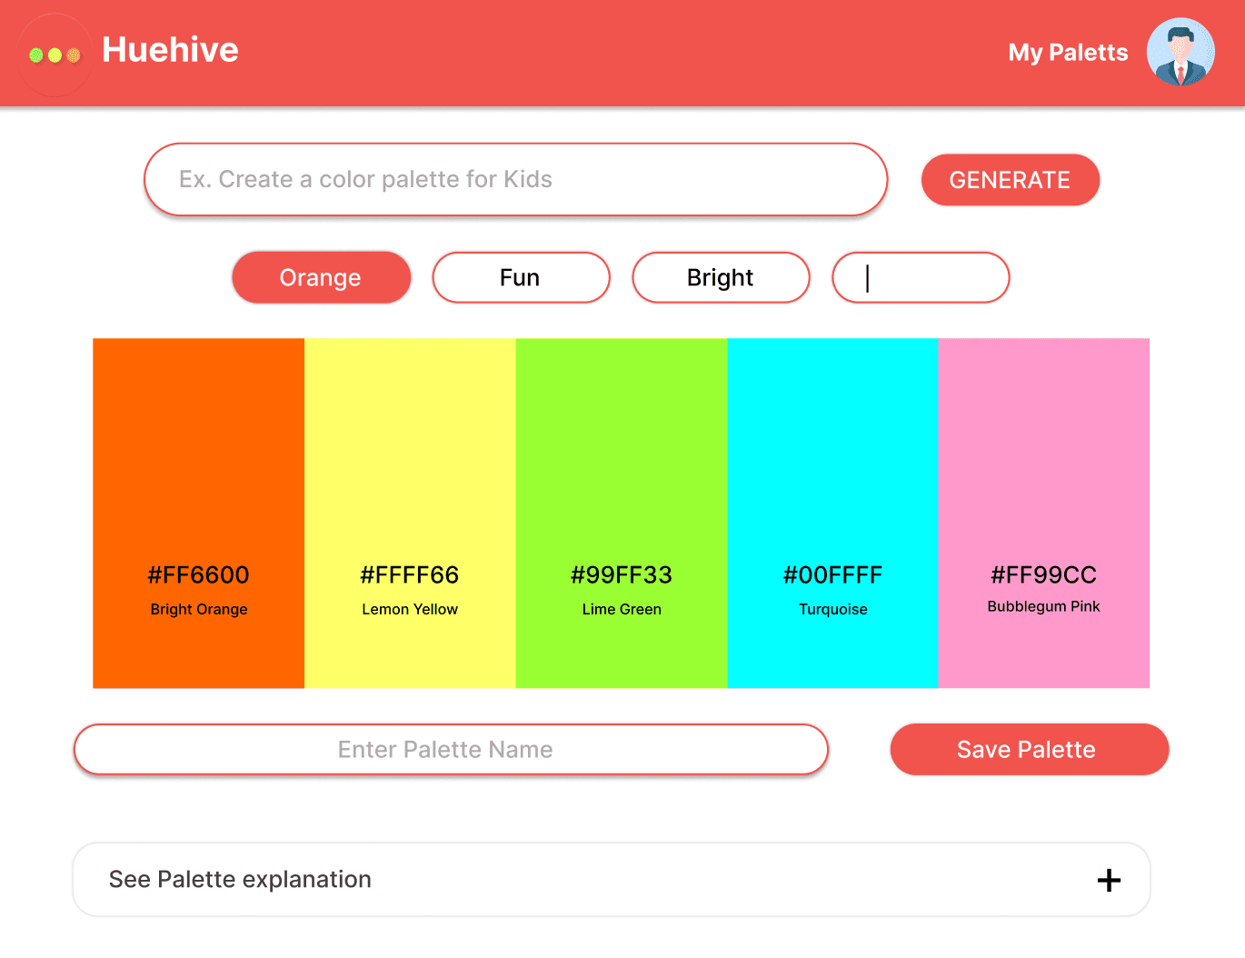Focus the color palette prompt field
Screen dimensions: 1245x958
click(515, 180)
